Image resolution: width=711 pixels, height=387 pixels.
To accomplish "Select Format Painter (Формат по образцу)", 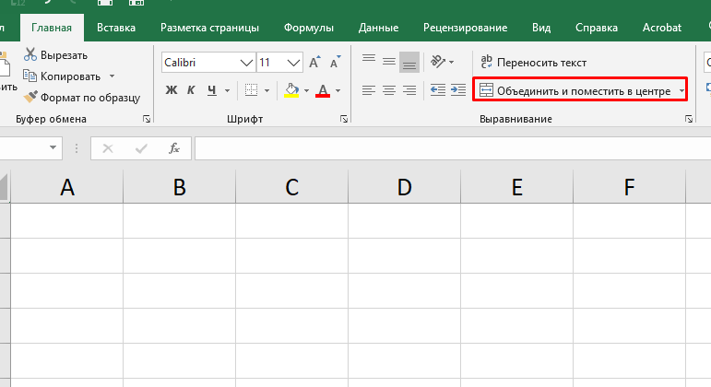I will (x=82, y=98).
